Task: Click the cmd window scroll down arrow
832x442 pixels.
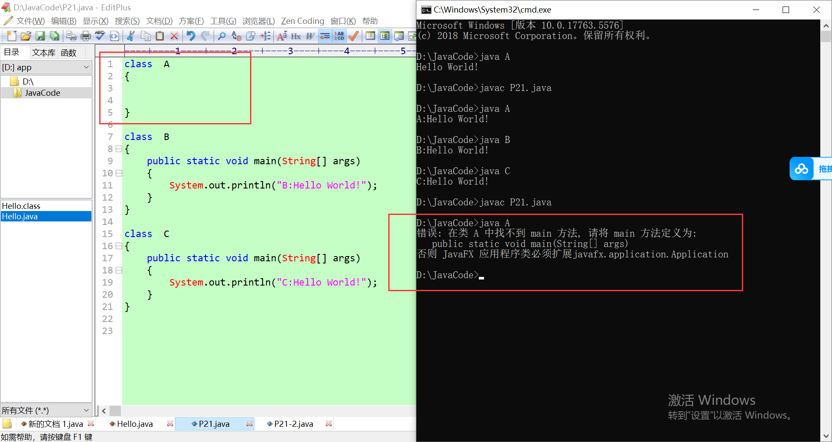Action: [826, 436]
